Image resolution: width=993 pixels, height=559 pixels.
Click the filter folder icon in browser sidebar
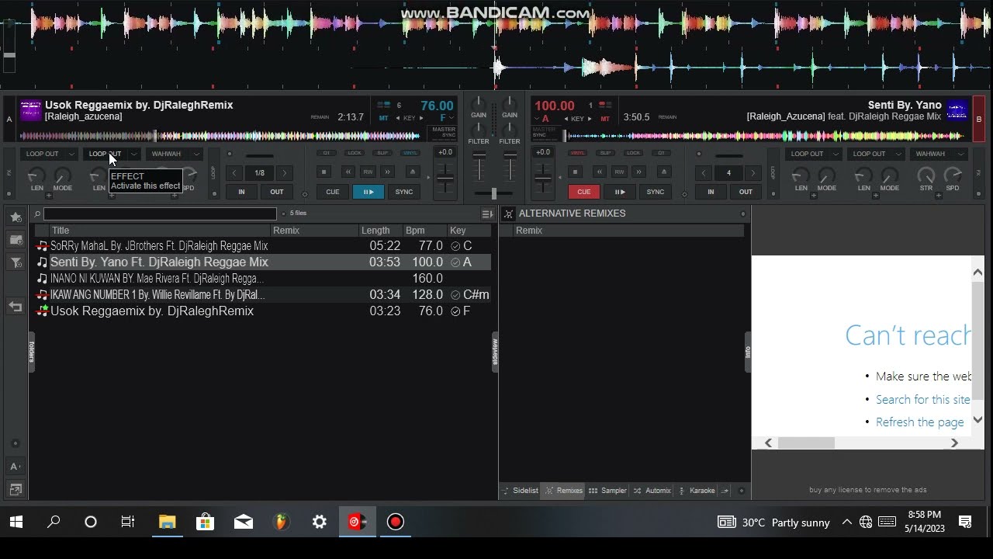point(16,263)
